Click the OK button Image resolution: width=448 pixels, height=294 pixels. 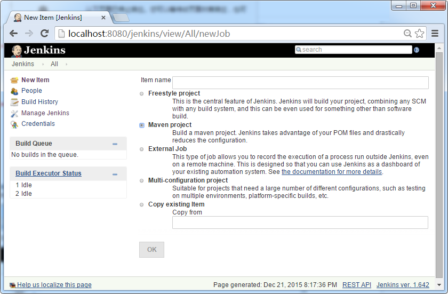tap(151, 250)
